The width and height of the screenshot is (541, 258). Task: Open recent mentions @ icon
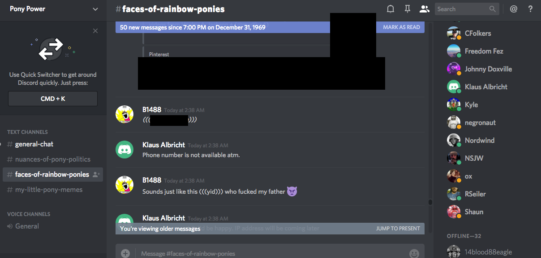pos(514,9)
